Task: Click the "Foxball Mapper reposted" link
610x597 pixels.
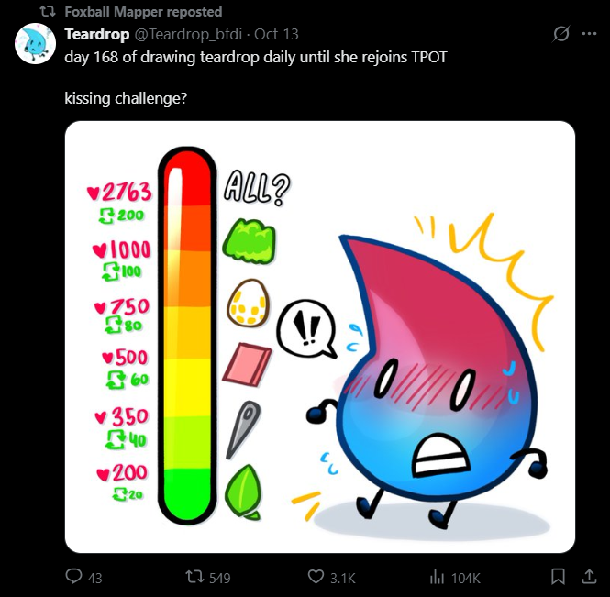Action: click(x=143, y=12)
